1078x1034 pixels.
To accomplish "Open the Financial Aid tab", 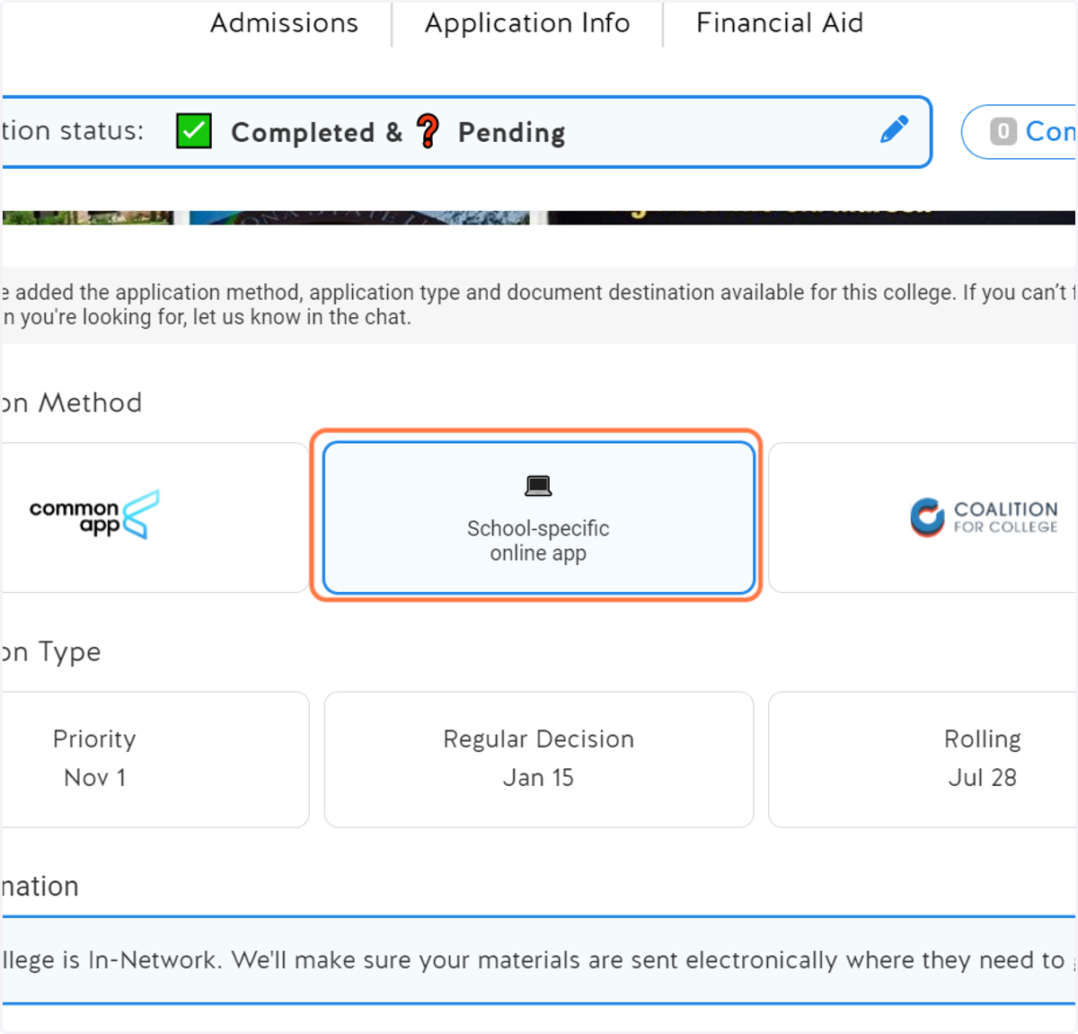I will [780, 22].
